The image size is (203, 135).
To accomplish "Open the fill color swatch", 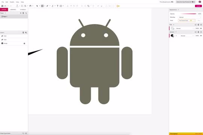I will (172, 28).
